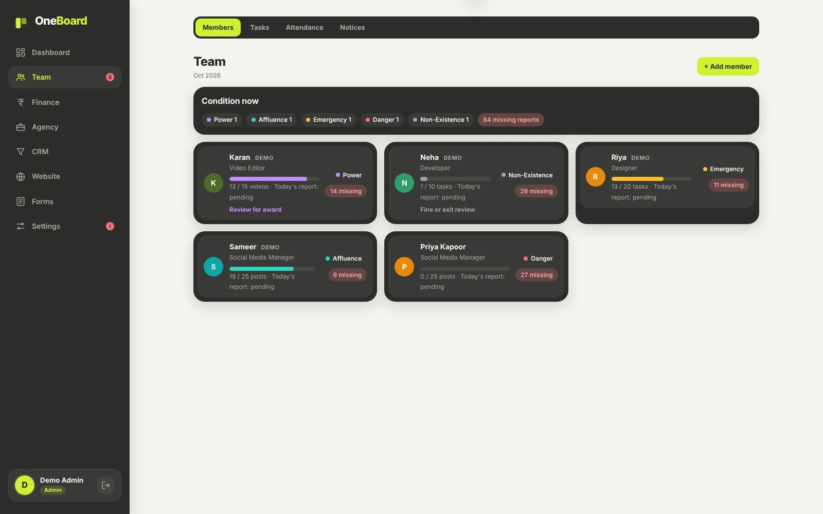
Task: Click the Agency briefcase icon
Action: pyautogui.click(x=21, y=127)
